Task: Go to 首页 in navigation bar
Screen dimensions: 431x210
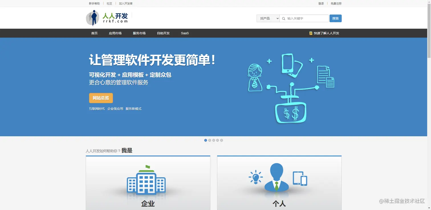Action: click(x=94, y=33)
